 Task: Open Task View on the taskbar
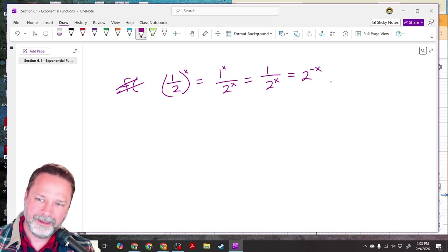[105, 246]
